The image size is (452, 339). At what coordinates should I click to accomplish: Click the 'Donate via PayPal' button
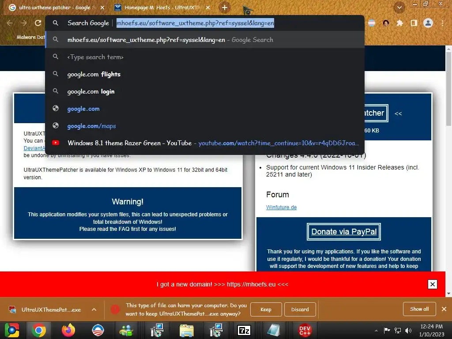click(x=344, y=232)
